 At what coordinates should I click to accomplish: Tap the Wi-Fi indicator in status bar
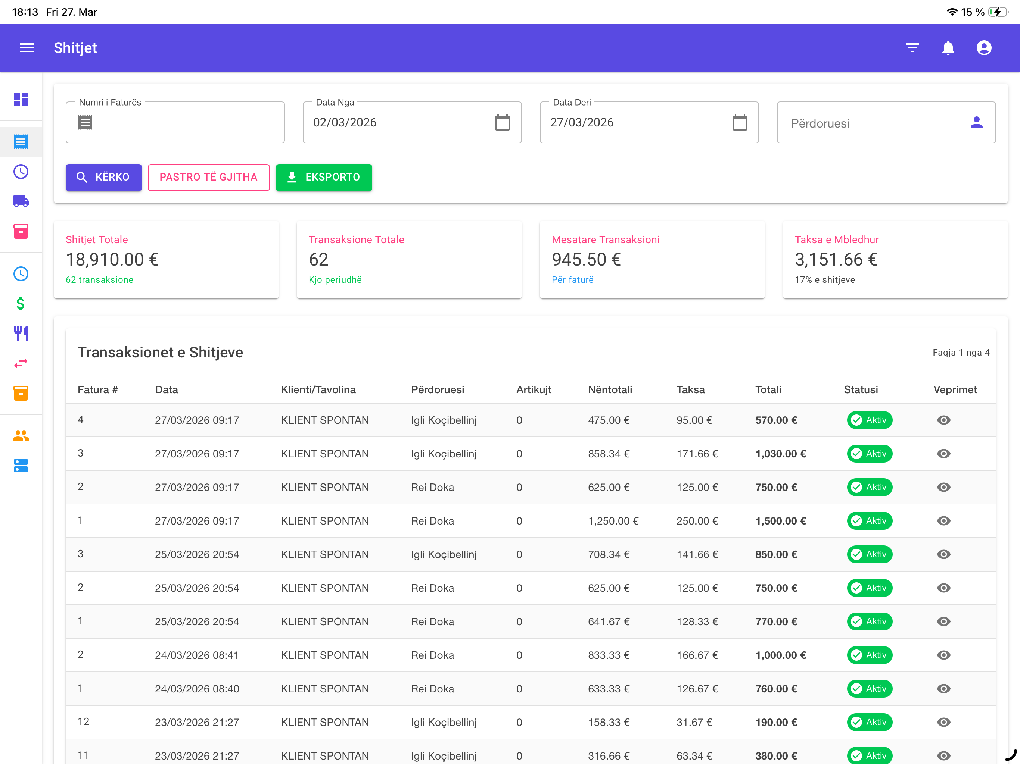pyautogui.click(x=952, y=12)
